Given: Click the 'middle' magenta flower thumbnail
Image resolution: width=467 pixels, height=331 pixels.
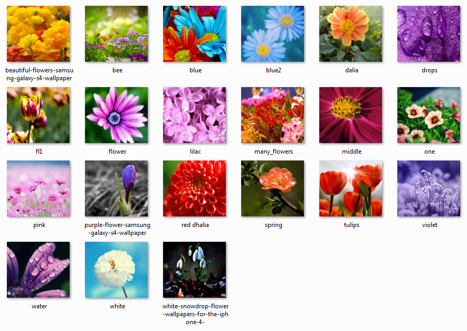Looking at the screenshot, I should (350, 116).
